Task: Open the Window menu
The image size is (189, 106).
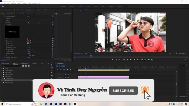Action: 34,3
